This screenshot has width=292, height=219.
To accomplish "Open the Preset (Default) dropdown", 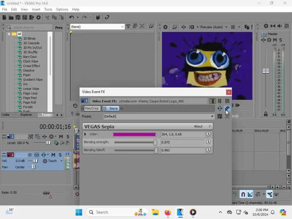I will (x=159, y=116).
